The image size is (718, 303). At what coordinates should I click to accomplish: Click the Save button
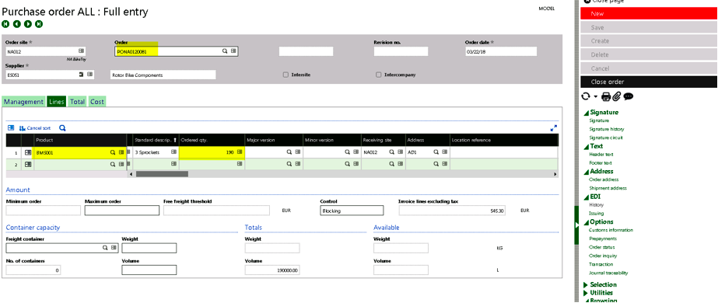click(x=649, y=27)
